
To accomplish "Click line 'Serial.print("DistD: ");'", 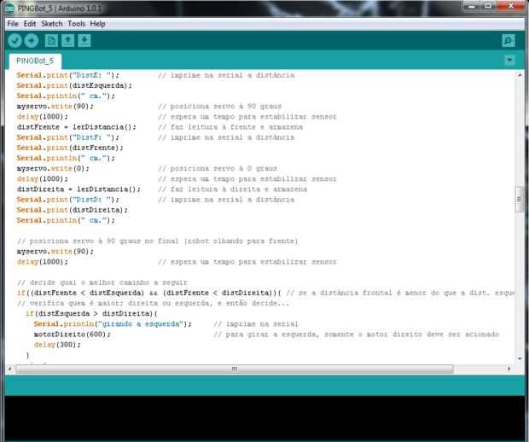I will (x=67, y=200).
